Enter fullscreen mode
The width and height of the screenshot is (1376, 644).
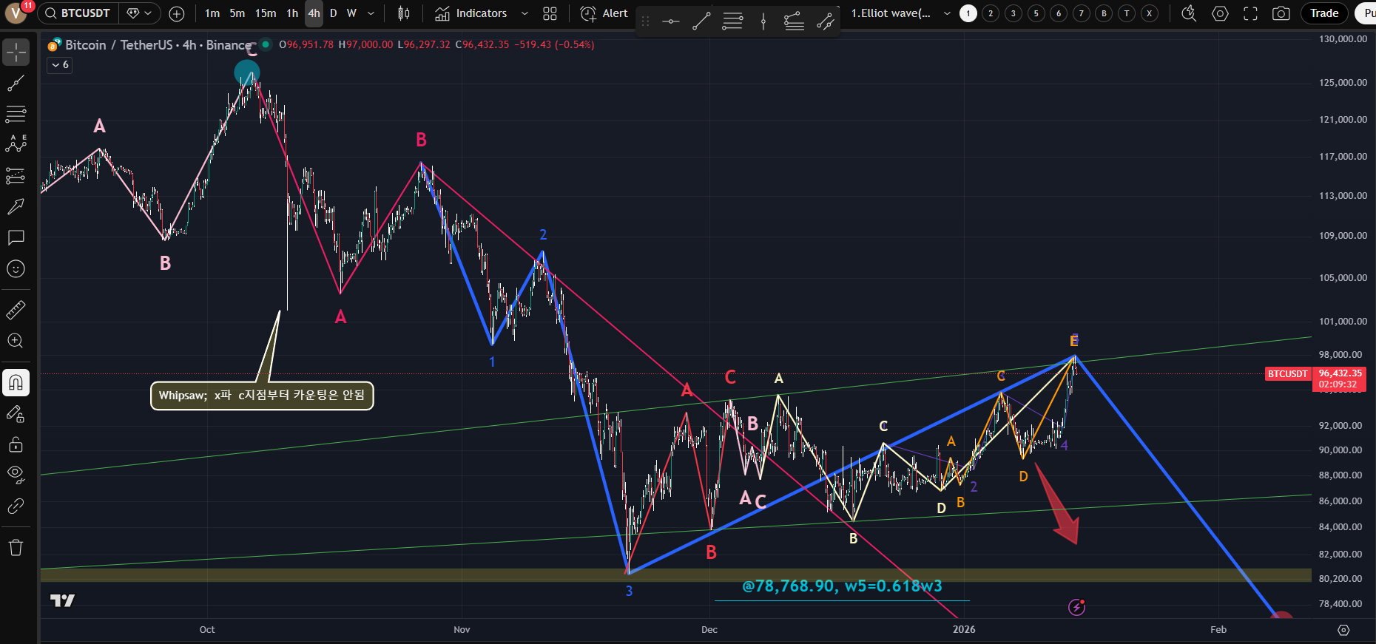point(1250,13)
